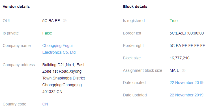Screen dimensions: 208x108
Task: Click the Is registered True value
Action: coord(173,21)
